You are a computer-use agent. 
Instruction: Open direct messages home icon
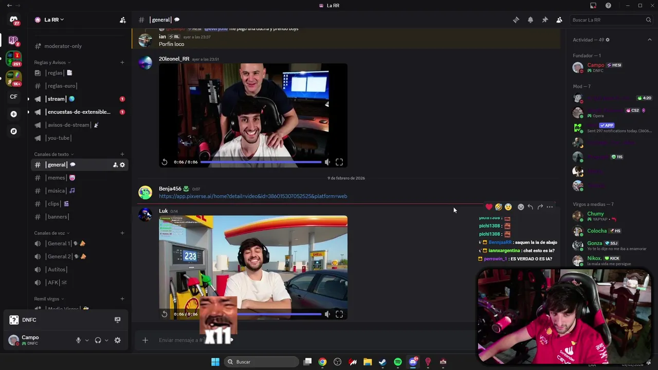point(14,20)
